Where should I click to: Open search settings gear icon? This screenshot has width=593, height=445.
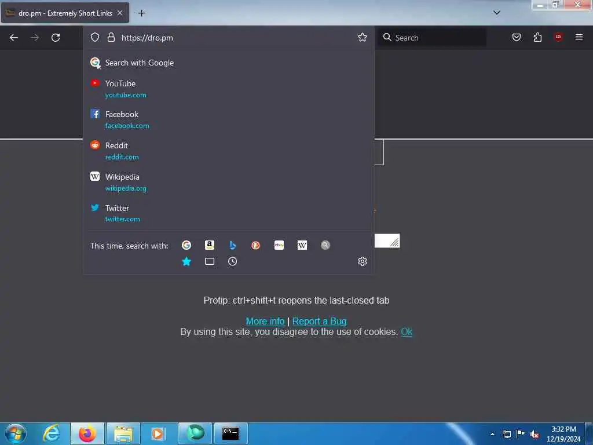[x=363, y=261]
